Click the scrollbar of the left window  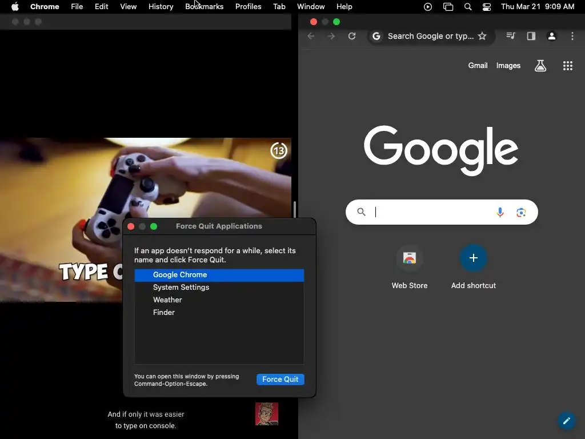pos(295,210)
